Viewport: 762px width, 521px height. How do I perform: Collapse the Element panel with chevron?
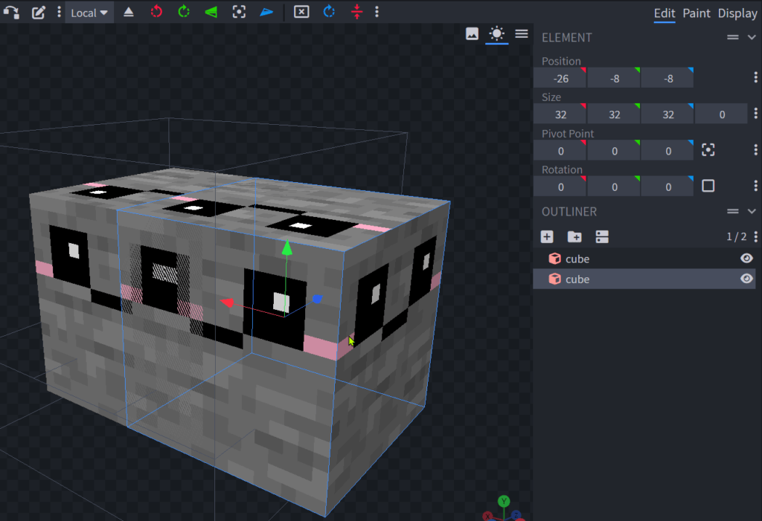tap(752, 37)
